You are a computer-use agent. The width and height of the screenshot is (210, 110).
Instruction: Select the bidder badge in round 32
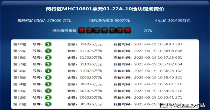[48, 98]
